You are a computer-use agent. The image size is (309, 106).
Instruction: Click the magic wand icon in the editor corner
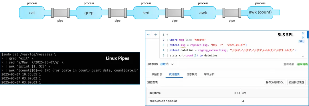pyautogui.click(x=303, y=33)
